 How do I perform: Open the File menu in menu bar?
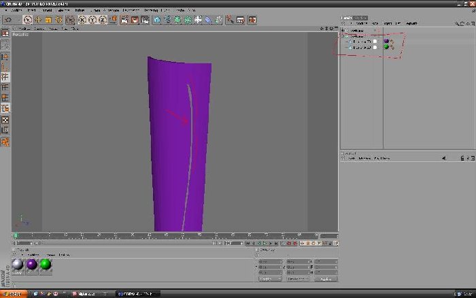click(x=16, y=10)
